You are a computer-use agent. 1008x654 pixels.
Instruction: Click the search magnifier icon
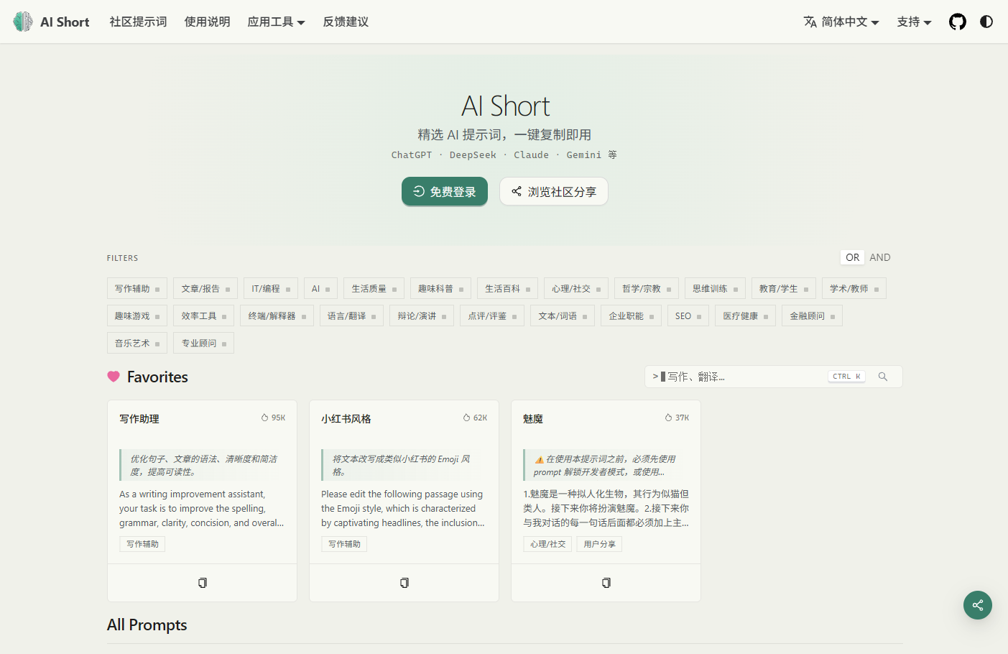point(883,377)
